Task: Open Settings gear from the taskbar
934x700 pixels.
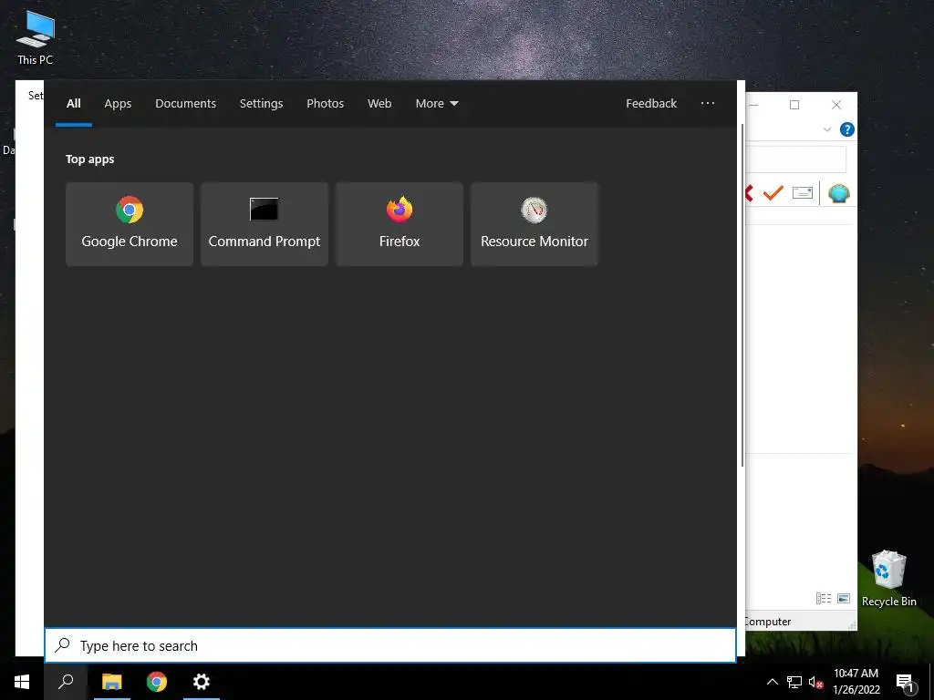Action: 202,682
